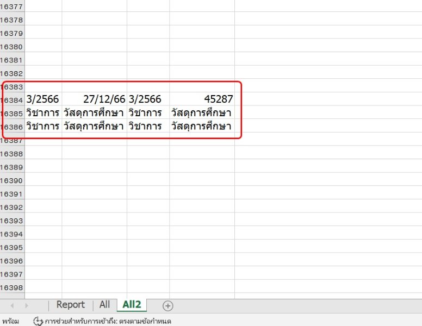Select row header 16377

[11, 7]
